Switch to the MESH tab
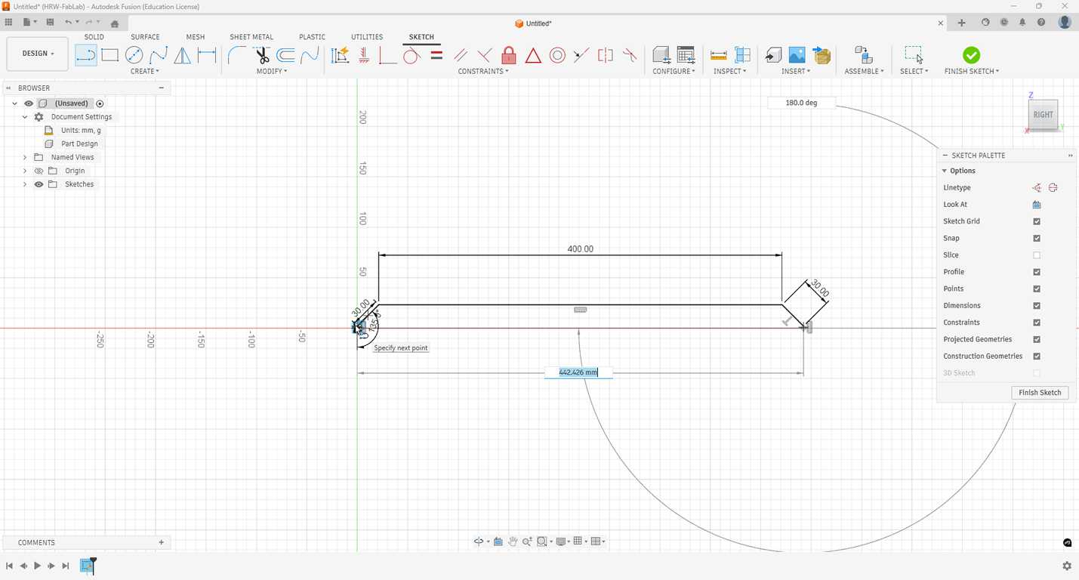 [x=196, y=37]
